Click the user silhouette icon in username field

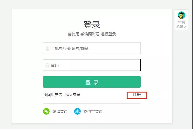click(x=47, y=48)
